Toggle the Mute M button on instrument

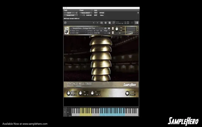[x=113, y=33]
